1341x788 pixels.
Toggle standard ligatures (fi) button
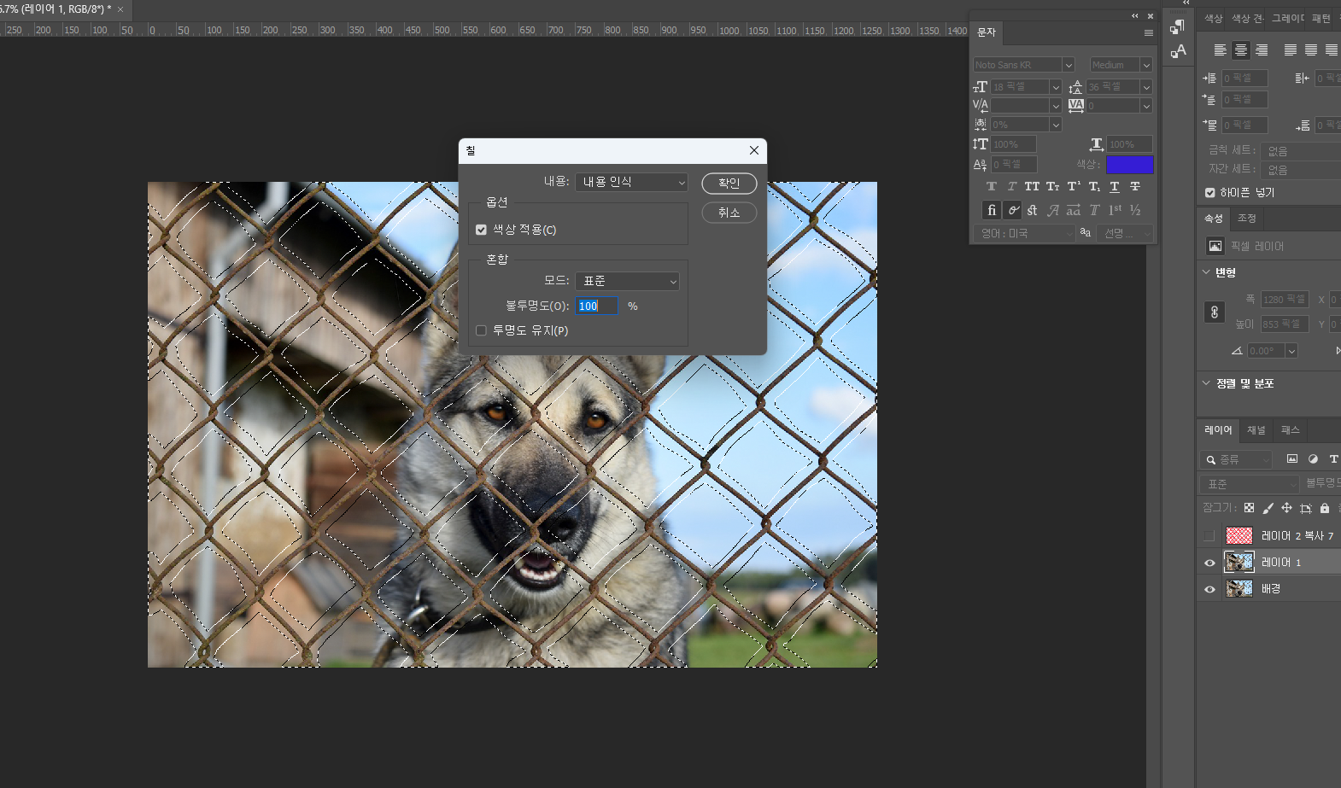point(992,210)
